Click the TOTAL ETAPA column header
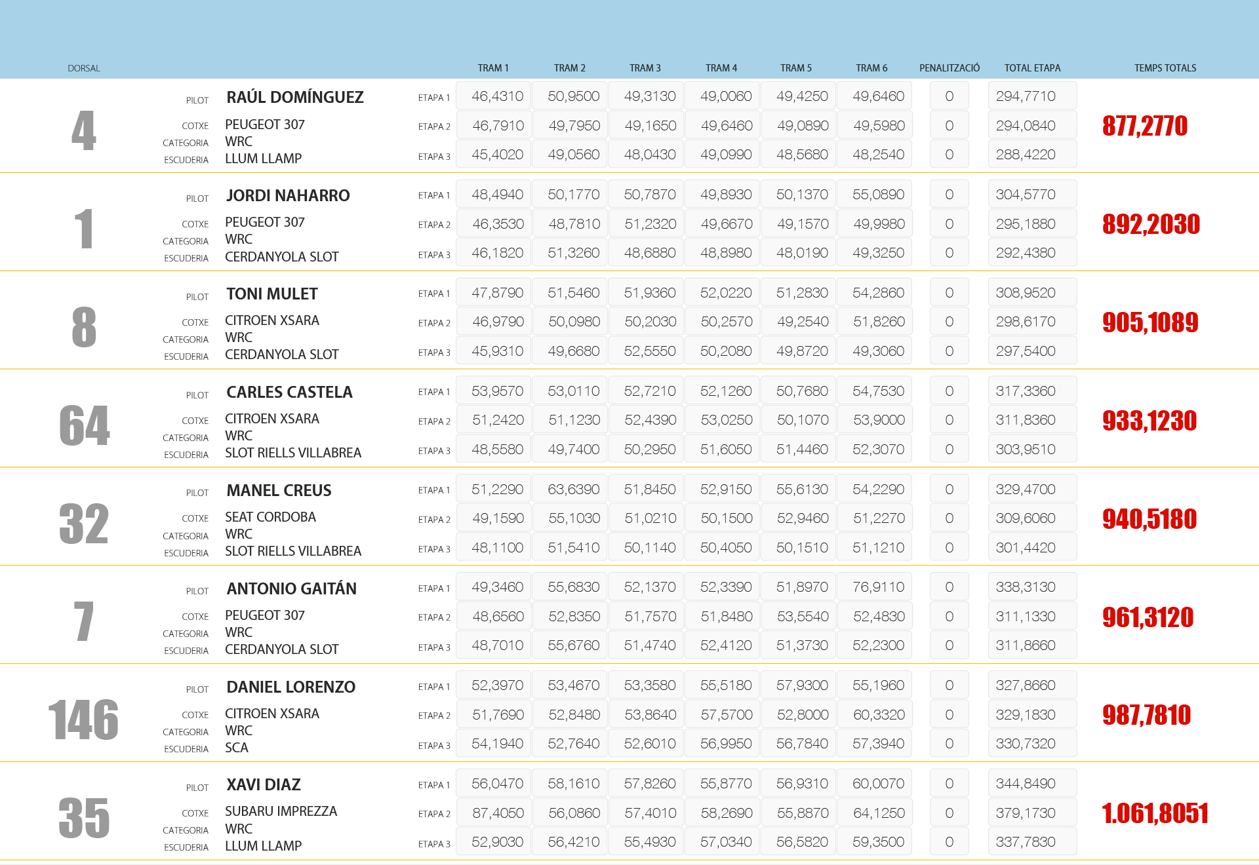Screen dimensions: 1259x865 1032,68
